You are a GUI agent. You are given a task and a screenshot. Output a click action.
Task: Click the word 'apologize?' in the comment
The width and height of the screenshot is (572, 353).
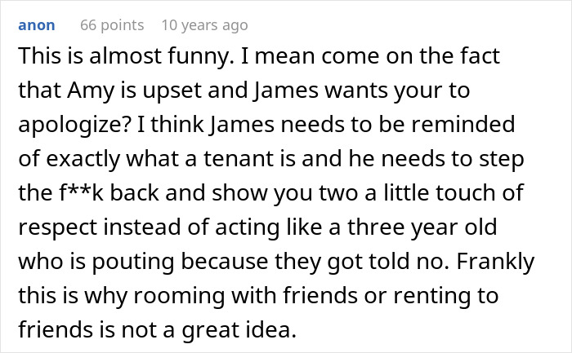coord(75,125)
